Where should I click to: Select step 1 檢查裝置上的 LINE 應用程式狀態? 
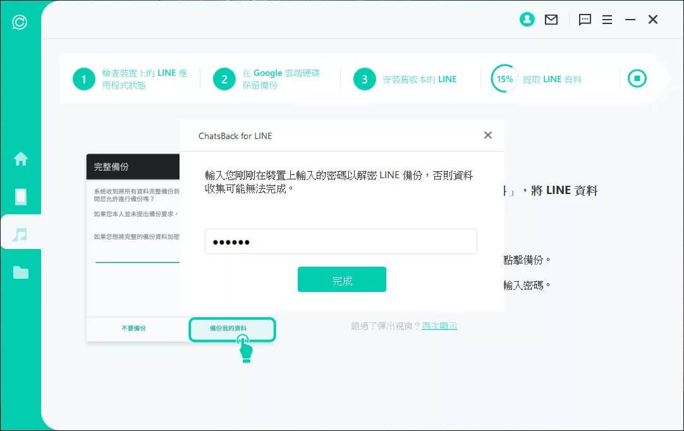pyautogui.click(x=130, y=79)
